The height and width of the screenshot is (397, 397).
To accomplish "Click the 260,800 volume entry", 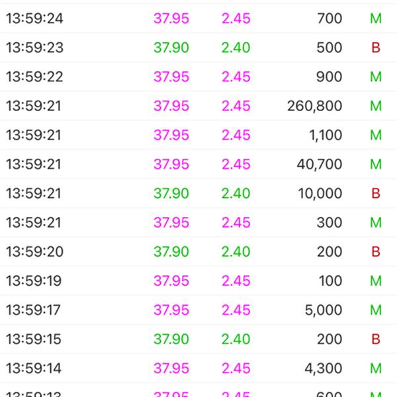I will pyautogui.click(x=314, y=106).
